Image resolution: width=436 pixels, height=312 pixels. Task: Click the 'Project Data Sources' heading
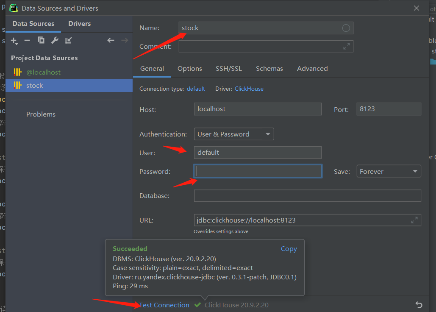tap(44, 58)
